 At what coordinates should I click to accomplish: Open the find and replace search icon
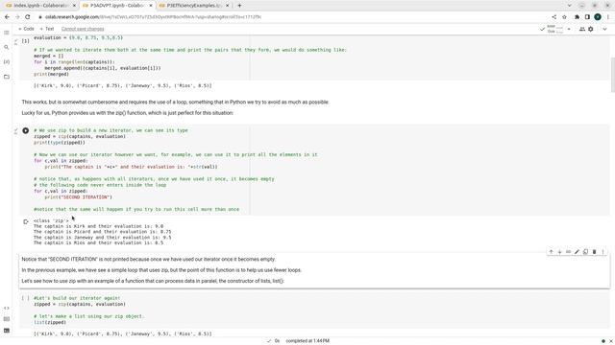tap(7, 47)
